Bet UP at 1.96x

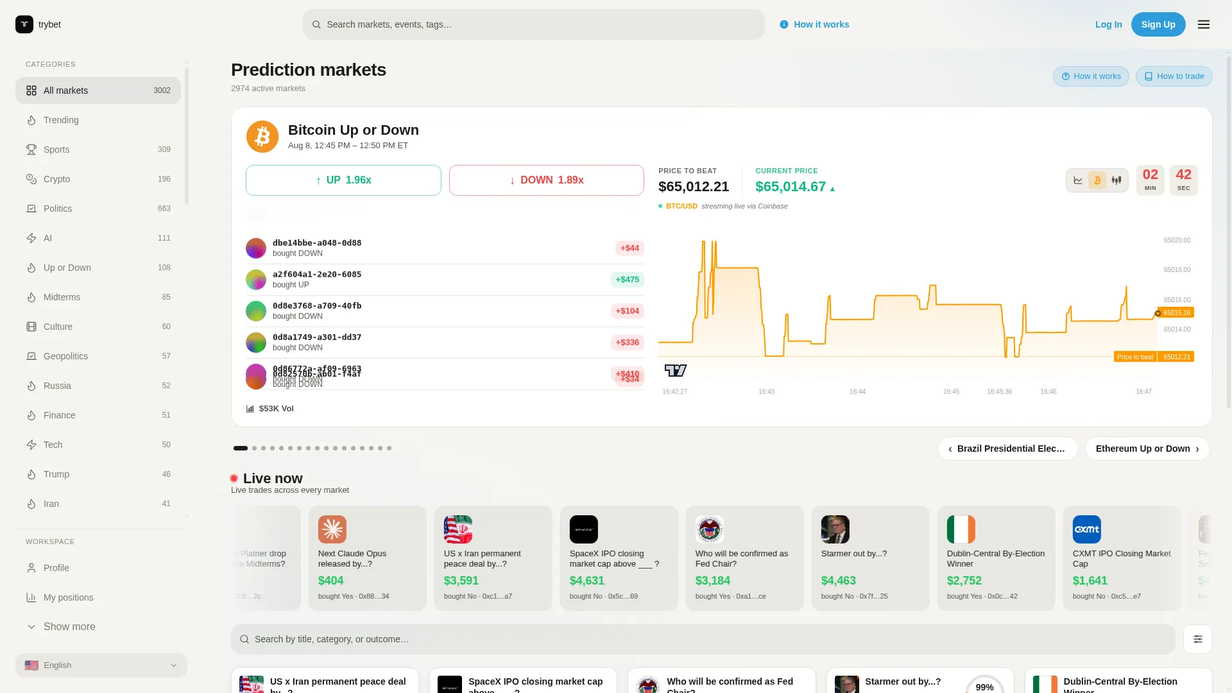click(343, 180)
